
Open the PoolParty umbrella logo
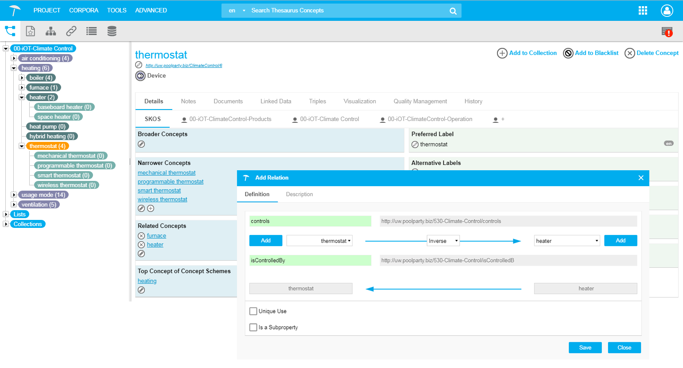(15, 10)
